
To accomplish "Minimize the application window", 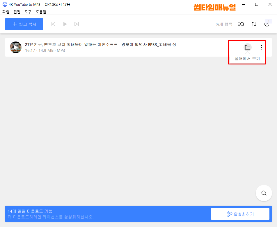I will click(244, 4).
